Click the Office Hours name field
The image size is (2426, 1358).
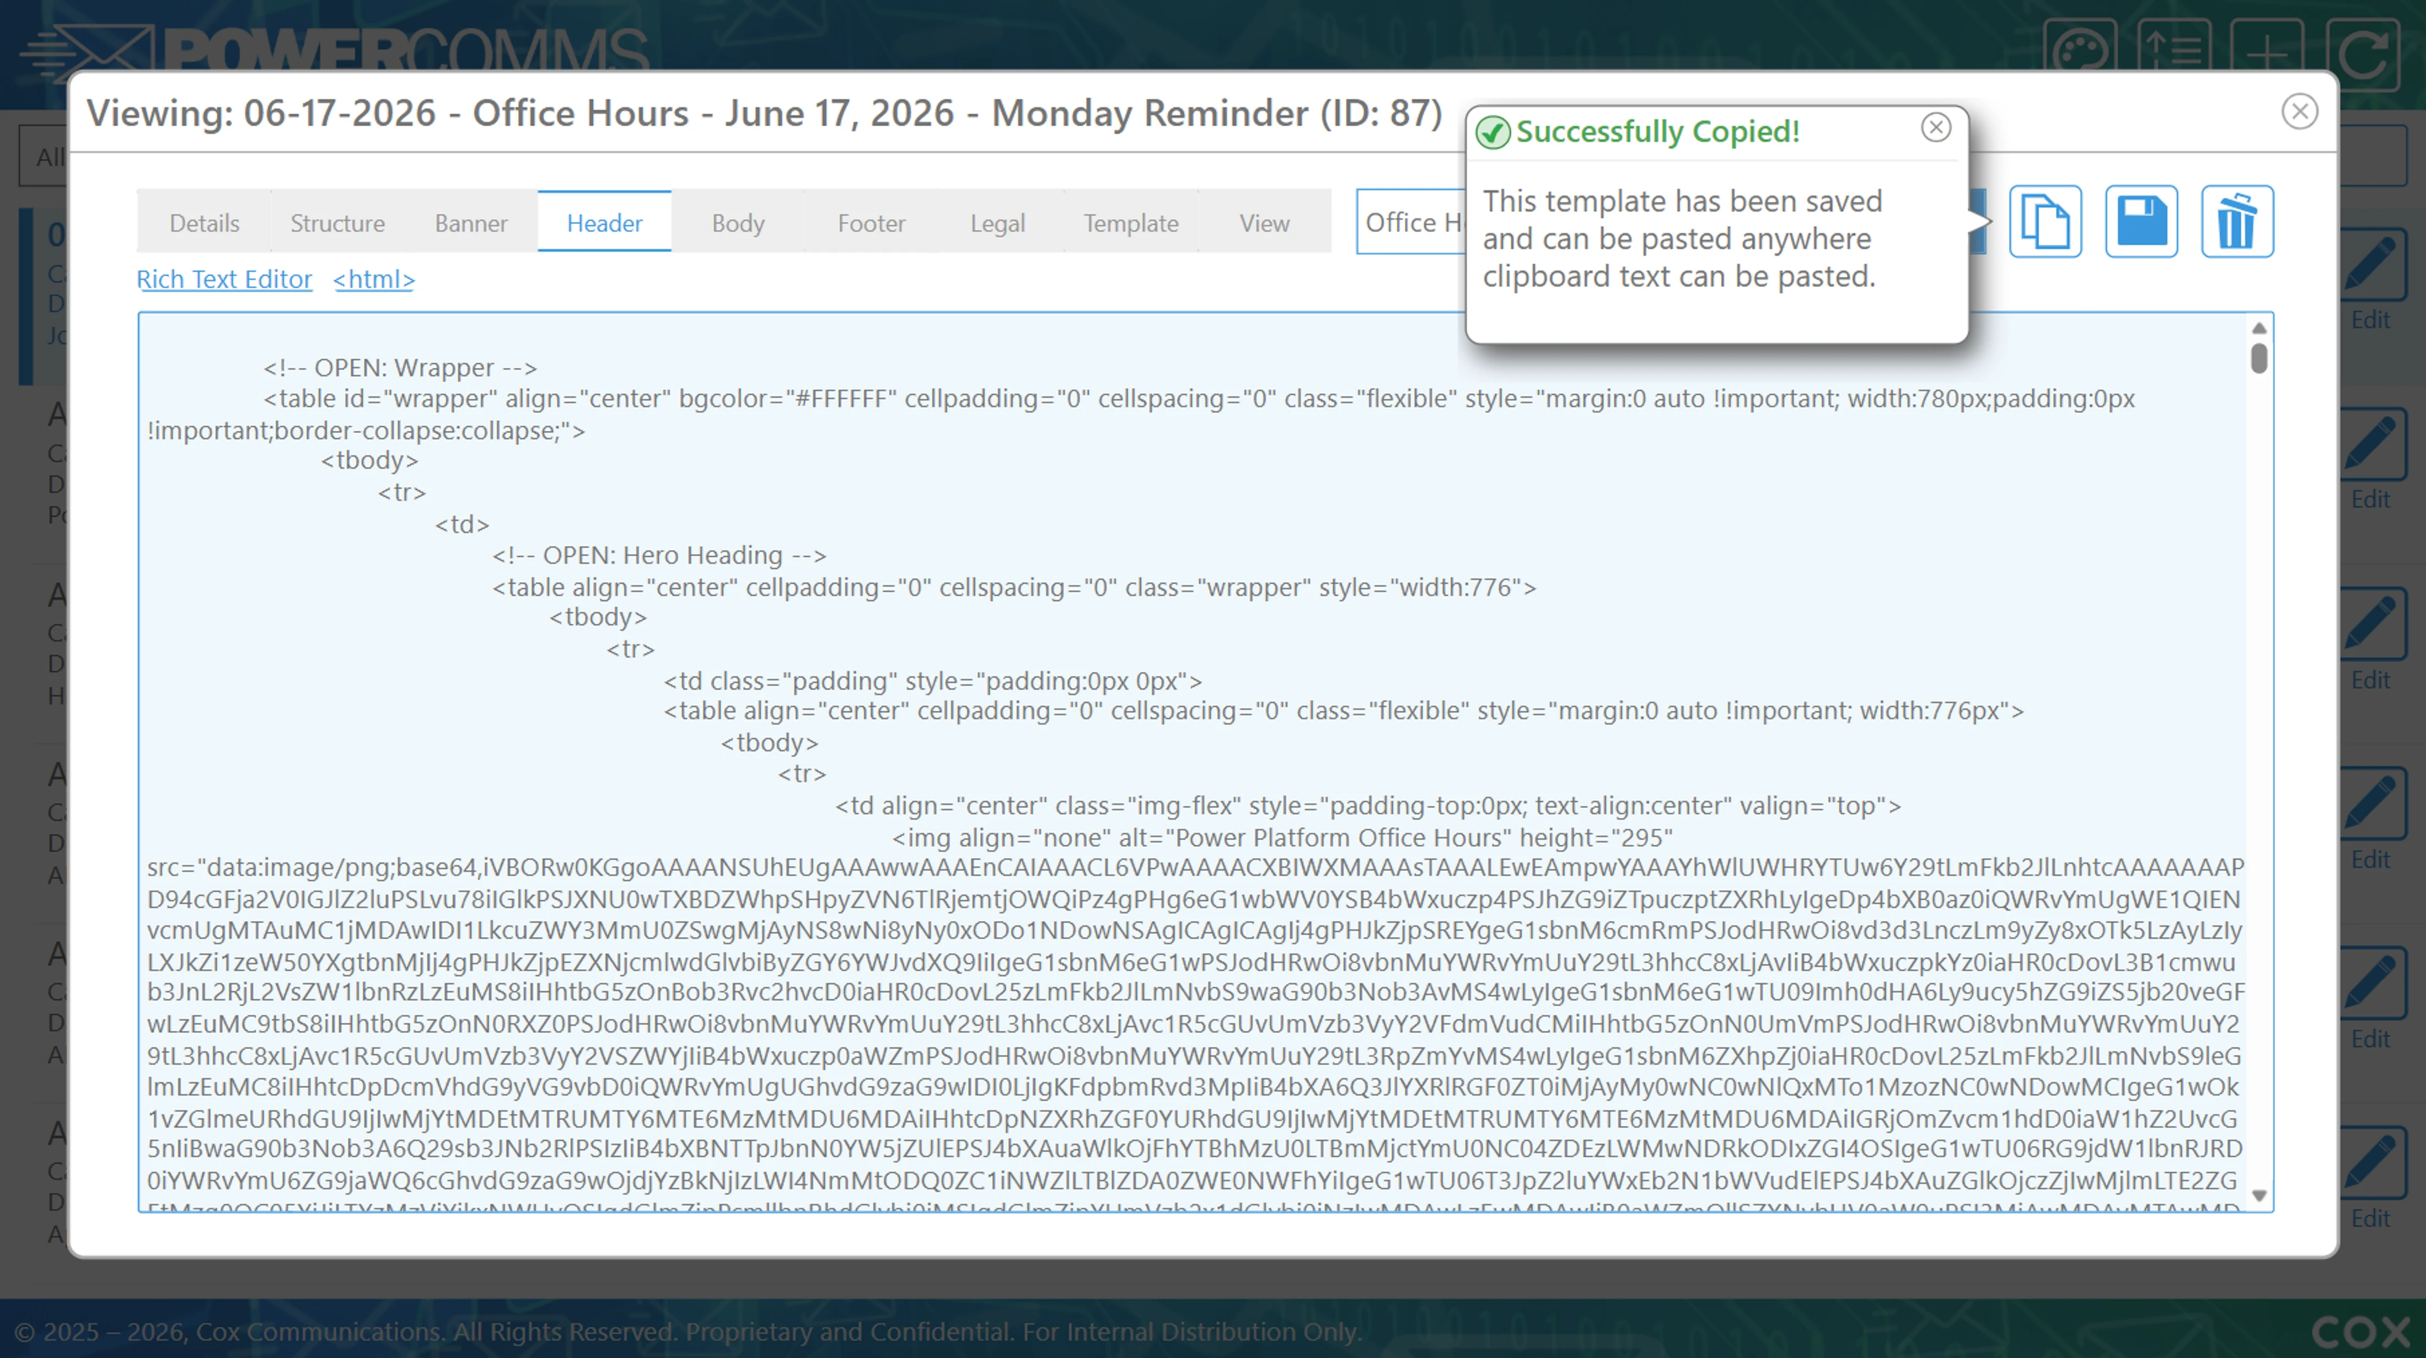1411,222
